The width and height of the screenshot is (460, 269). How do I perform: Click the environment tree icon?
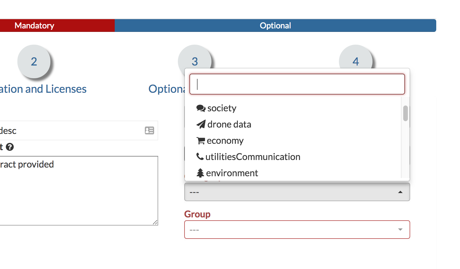(200, 173)
